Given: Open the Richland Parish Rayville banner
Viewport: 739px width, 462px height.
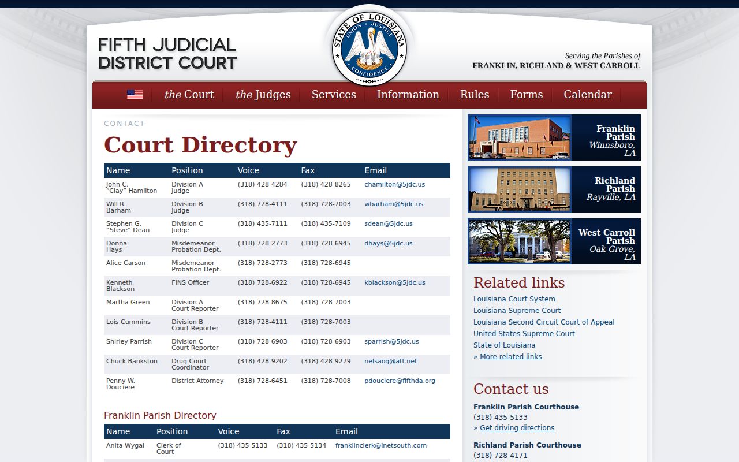Looking at the screenshot, I should (554, 189).
